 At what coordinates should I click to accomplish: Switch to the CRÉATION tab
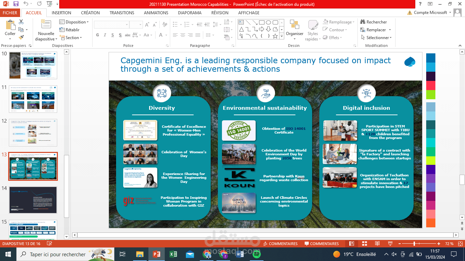pos(90,13)
